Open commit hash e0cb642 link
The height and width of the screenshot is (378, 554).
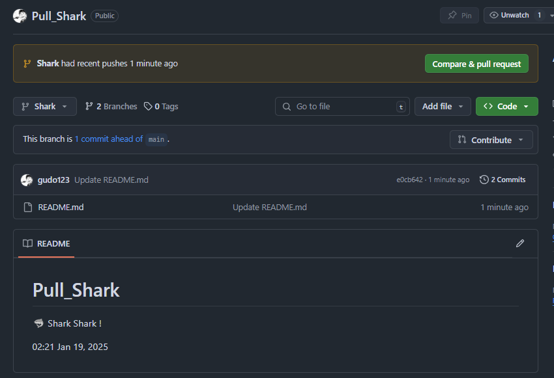click(x=409, y=180)
